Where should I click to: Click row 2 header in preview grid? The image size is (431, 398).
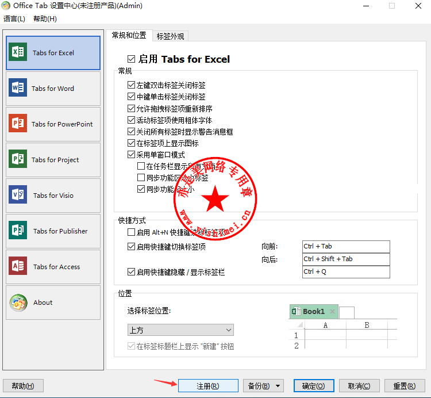[x=297, y=346]
